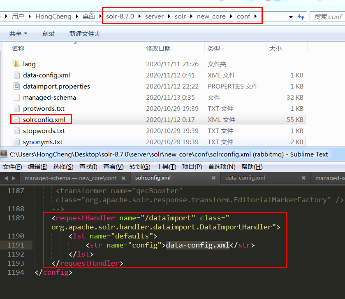Screen dimensions: 345x299
Task: Select the managed-schema file icon
Action: click(17, 97)
